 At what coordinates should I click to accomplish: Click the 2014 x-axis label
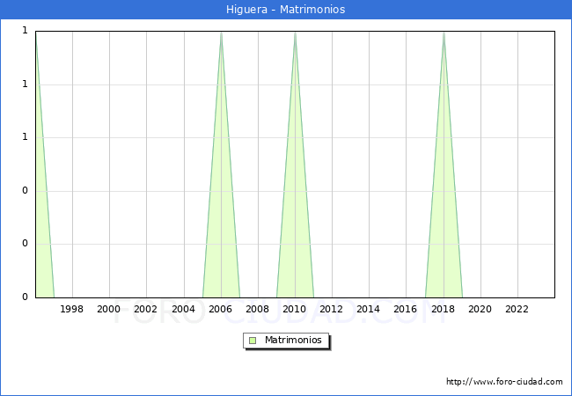click(x=369, y=309)
